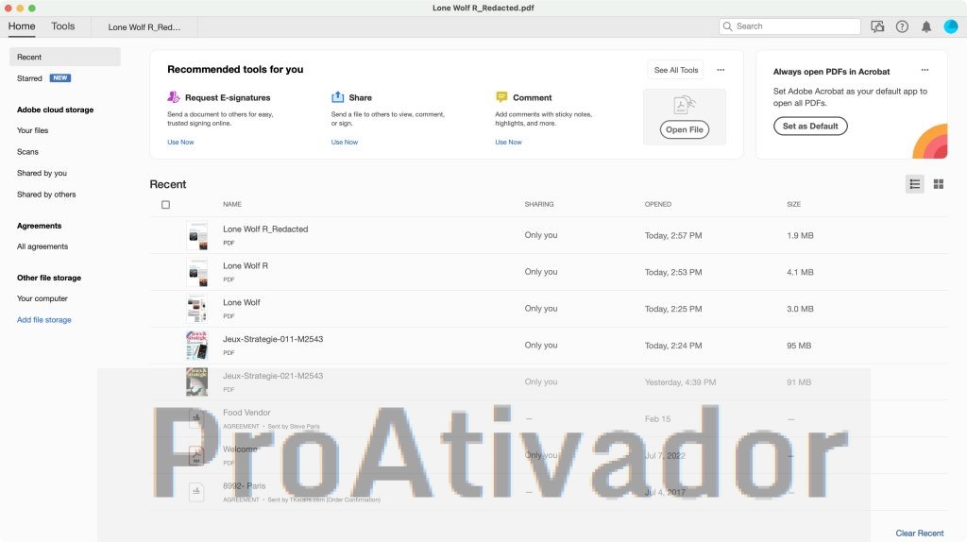Click the Add file storage link

44,320
